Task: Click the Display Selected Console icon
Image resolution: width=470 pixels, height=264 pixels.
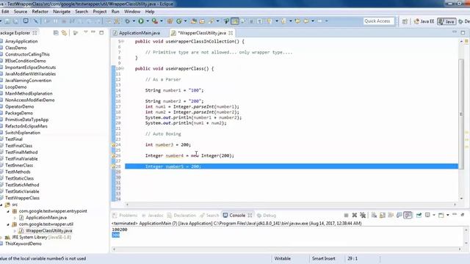Action: click(x=427, y=215)
